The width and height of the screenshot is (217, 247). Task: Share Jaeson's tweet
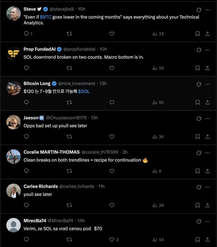click(208, 136)
